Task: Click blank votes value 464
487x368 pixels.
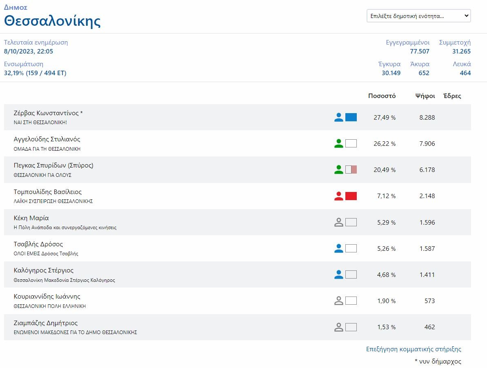Action: (465, 73)
